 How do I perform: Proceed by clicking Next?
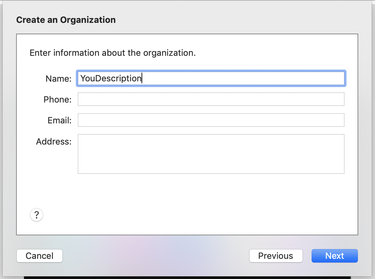(x=335, y=256)
